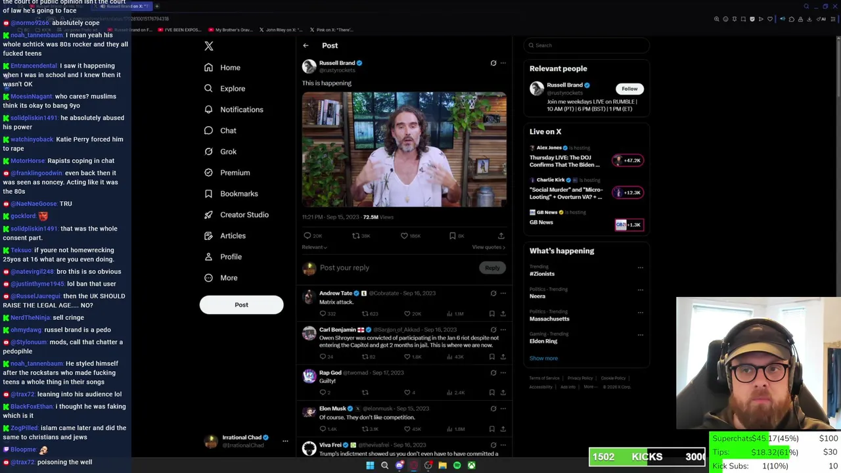Bookmark the main post showing 8K
Screen dimensions: 841x473
452,236
